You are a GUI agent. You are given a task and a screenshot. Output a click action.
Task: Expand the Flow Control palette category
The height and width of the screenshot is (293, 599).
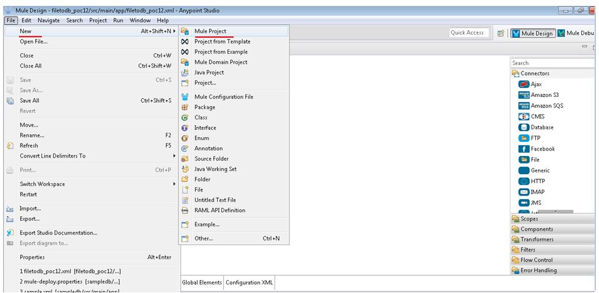552,260
